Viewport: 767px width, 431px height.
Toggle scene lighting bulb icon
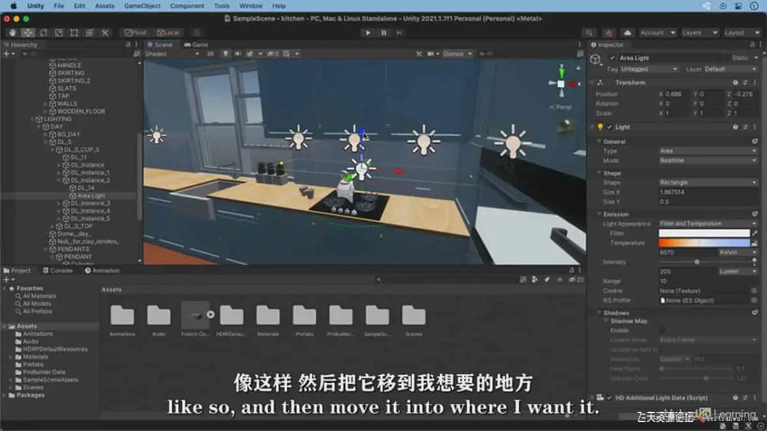226,54
